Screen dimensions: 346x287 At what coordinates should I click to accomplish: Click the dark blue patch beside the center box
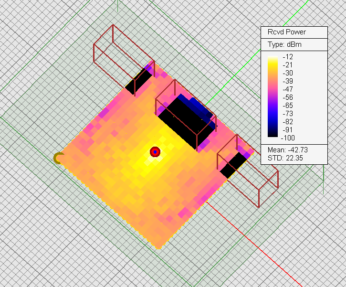pyautogui.click(x=200, y=109)
